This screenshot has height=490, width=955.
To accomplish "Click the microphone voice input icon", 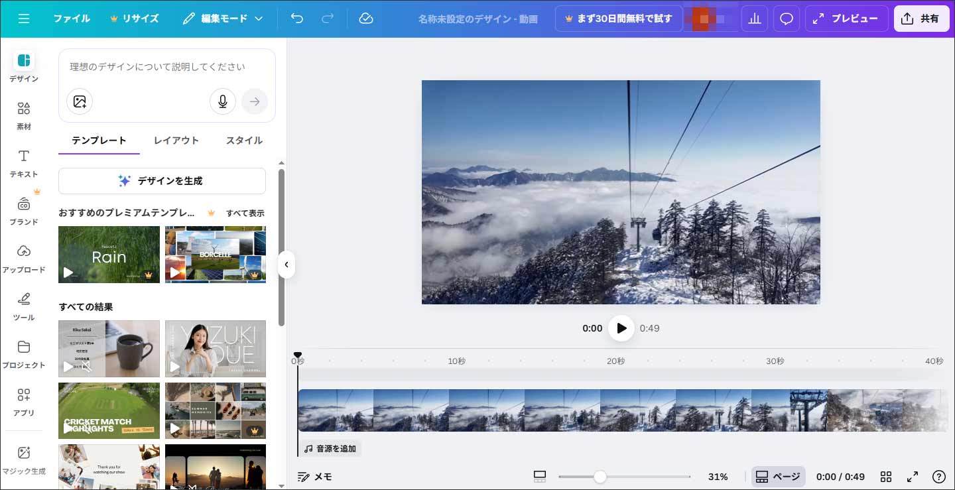I will click(x=223, y=101).
